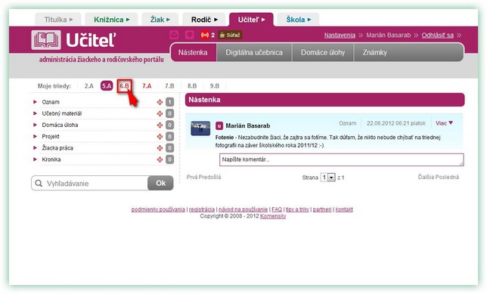
Task: Select class 9.B
Action: point(214,86)
